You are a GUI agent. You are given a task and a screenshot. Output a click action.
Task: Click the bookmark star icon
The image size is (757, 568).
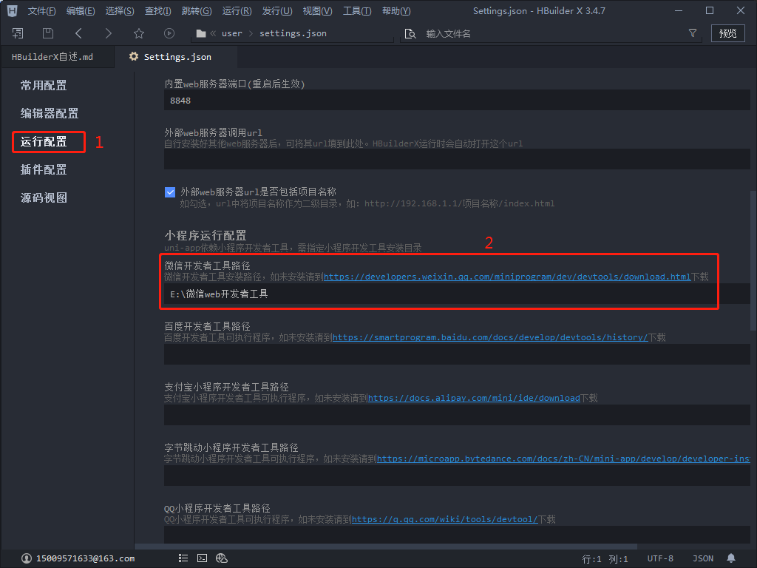[139, 33]
